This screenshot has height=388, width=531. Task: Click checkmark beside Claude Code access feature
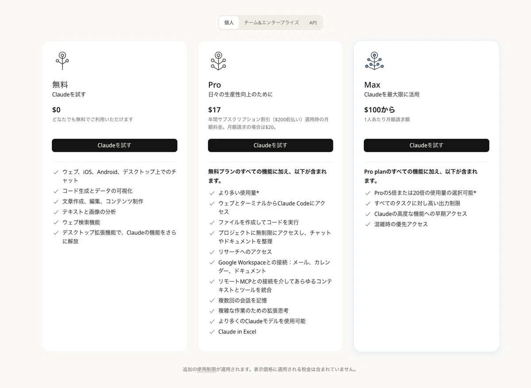(212, 204)
